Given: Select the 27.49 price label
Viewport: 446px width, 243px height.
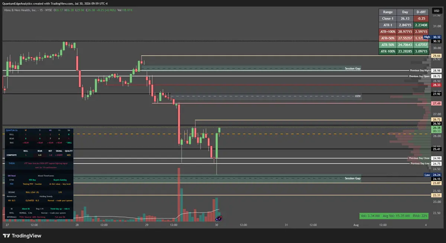Looking at the screenshot, I should coord(436,103).
